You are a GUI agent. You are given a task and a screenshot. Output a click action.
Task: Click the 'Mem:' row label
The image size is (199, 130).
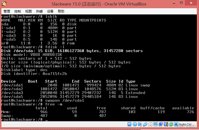click(6, 112)
